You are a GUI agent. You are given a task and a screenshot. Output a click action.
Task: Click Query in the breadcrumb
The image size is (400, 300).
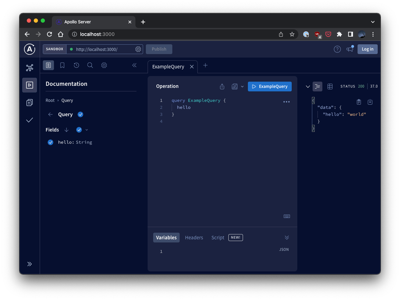pyautogui.click(x=67, y=100)
